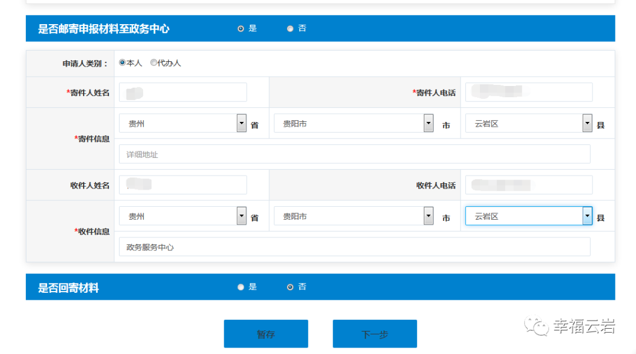
Task: Select 否 for mailing application materials
Action: pyautogui.click(x=290, y=28)
